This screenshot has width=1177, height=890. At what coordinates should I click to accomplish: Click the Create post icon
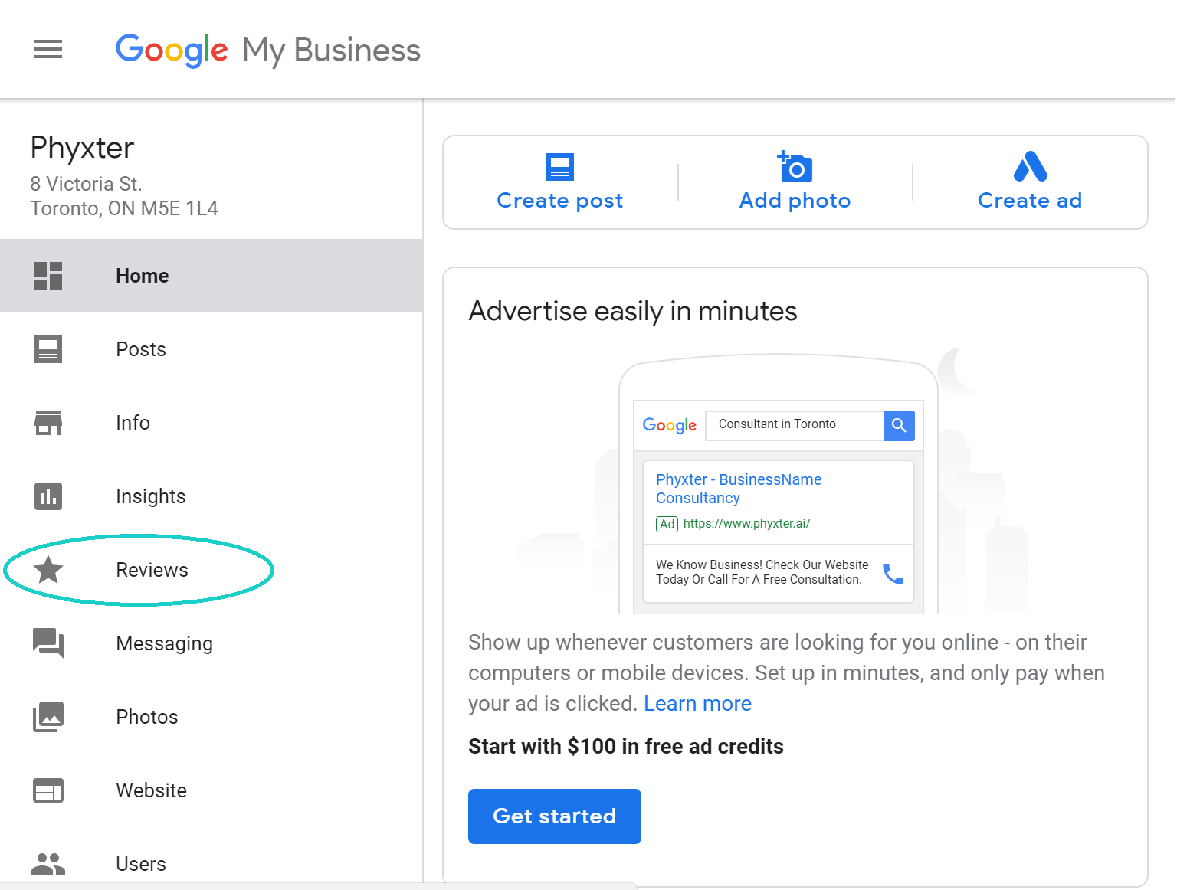(560, 167)
